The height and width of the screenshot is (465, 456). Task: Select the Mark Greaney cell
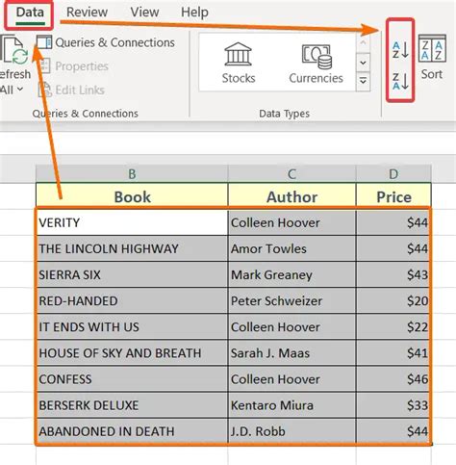pyautogui.click(x=291, y=274)
